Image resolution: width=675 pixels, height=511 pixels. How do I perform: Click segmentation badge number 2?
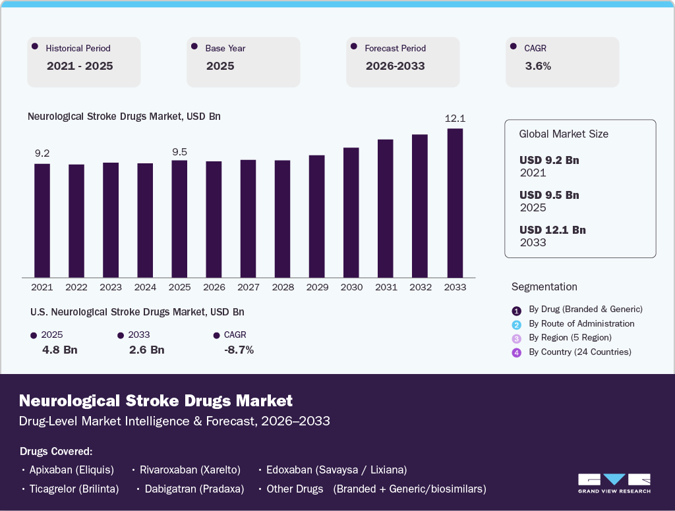click(517, 325)
